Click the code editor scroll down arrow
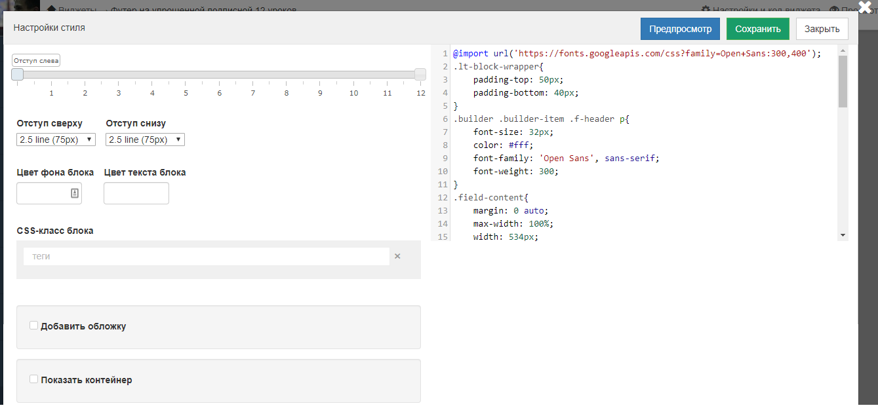 pyautogui.click(x=843, y=235)
